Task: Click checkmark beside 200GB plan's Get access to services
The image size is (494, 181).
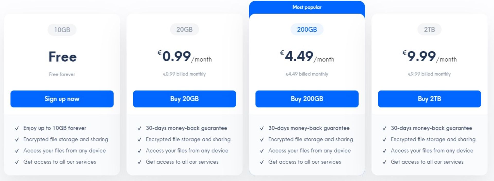Action: point(262,162)
